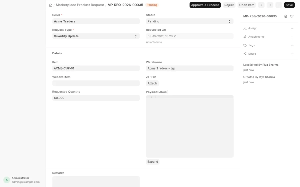Viewport: 300px width, 187px height.
Task: Go to the previous document arrow
Action: point(261,5)
